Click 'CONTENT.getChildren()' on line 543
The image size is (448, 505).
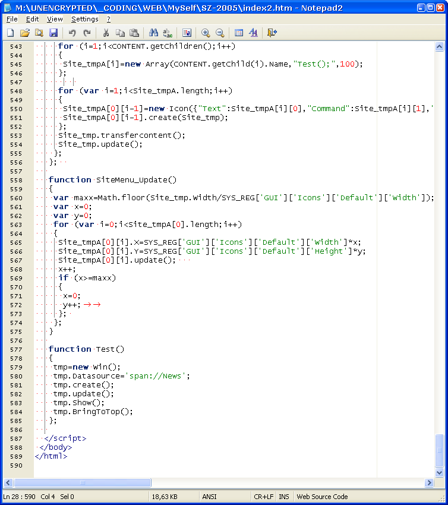coord(163,46)
